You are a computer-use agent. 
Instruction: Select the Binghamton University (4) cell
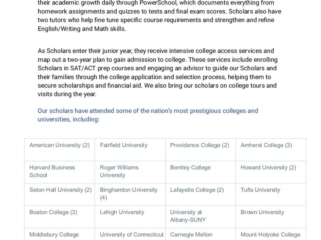pos(128,194)
